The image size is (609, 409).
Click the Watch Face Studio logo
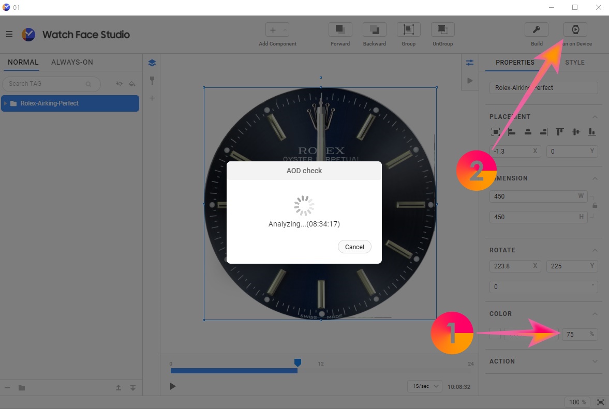coord(28,35)
